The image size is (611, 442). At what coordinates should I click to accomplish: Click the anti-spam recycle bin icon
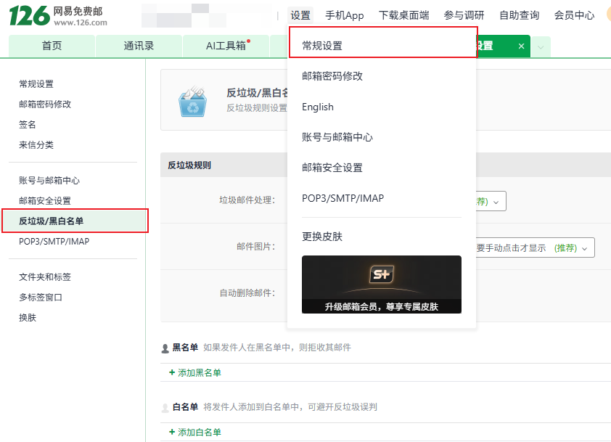[192, 101]
